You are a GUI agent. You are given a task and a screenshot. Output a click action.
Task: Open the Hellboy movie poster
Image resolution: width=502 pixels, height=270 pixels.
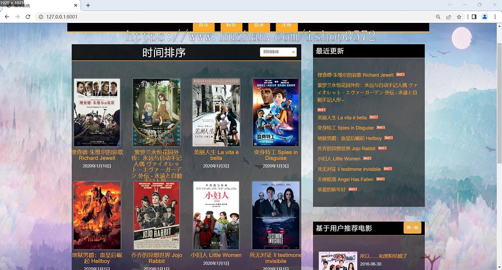click(97, 215)
